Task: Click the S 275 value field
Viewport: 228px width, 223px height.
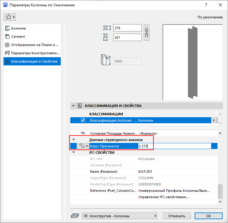Action: click(x=175, y=146)
